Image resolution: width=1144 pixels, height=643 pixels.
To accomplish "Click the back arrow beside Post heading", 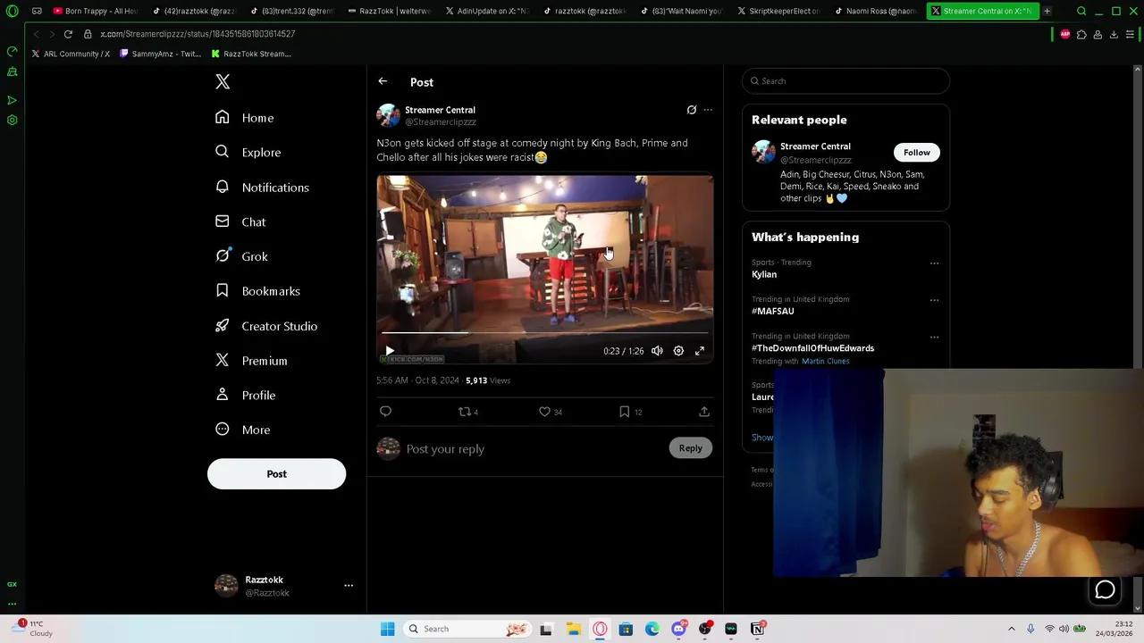I will click(x=383, y=81).
